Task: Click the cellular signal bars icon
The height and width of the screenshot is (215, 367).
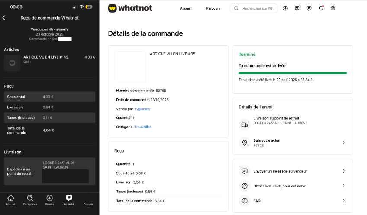Action: tap(75, 7)
